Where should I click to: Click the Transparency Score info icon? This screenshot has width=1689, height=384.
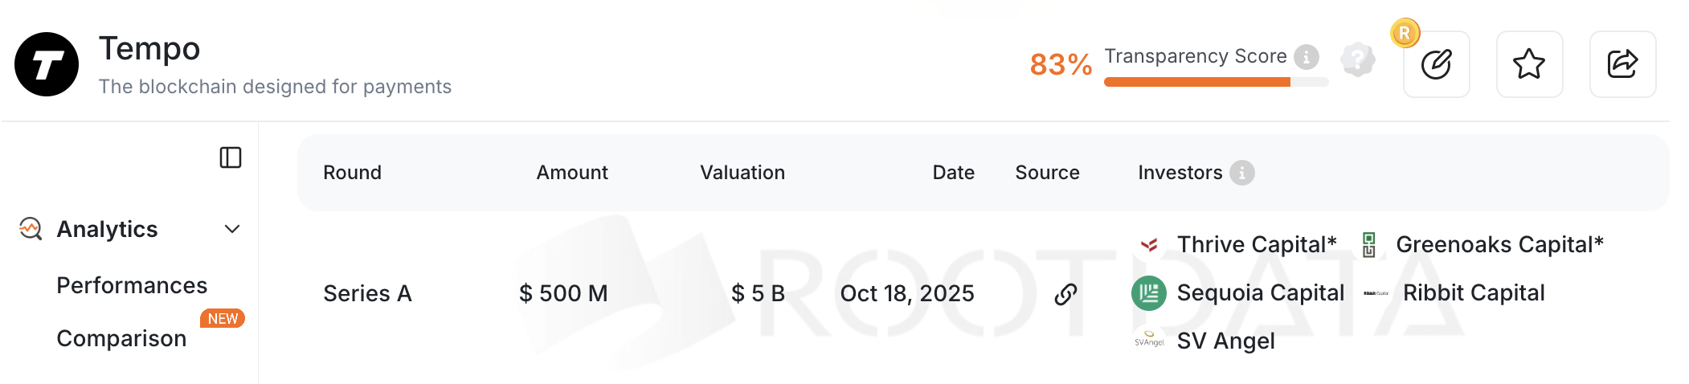(x=1307, y=56)
